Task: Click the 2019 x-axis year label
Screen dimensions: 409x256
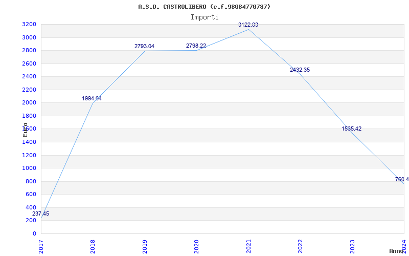Action: coord(145,247)
